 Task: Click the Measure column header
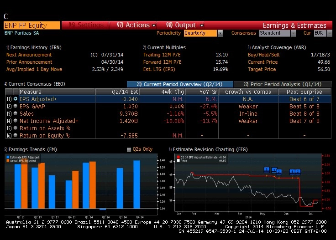click(x=57, y=92)
